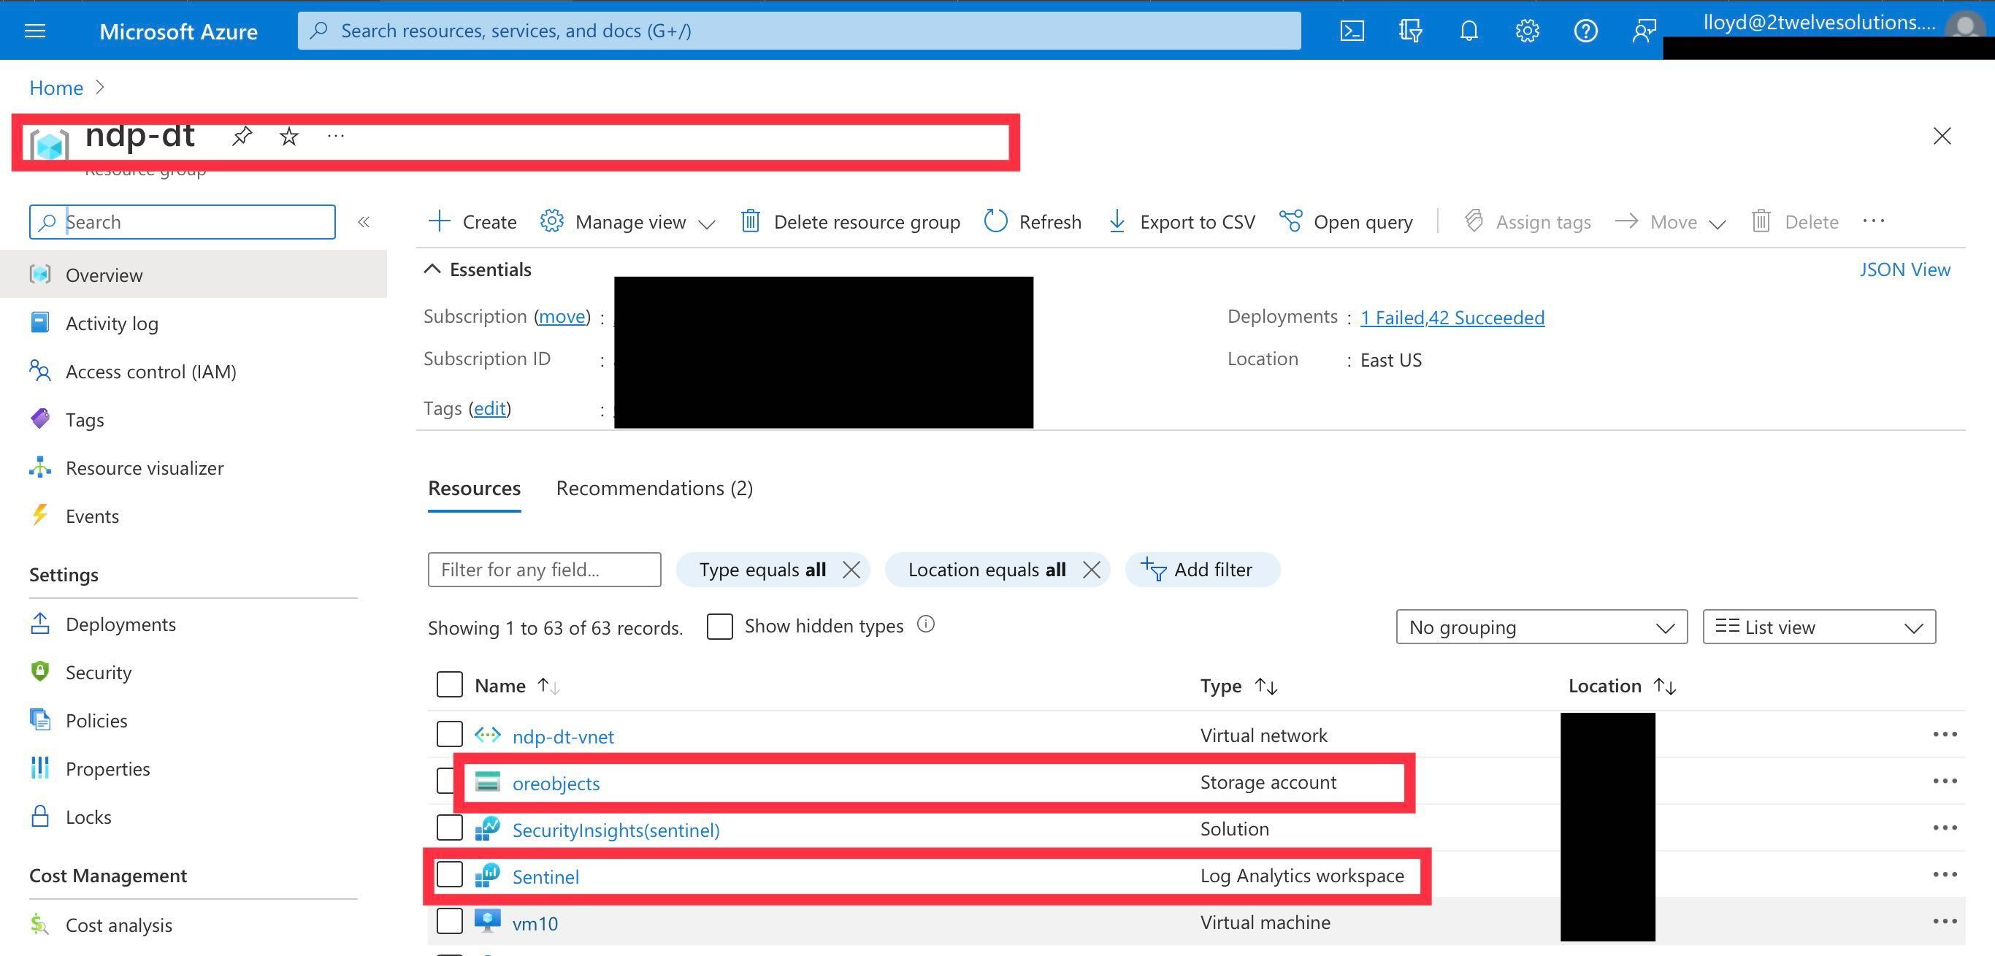This screenshot has height=956, width=1995.
Task: Click the Add filter button
Action: [1202, 570]
